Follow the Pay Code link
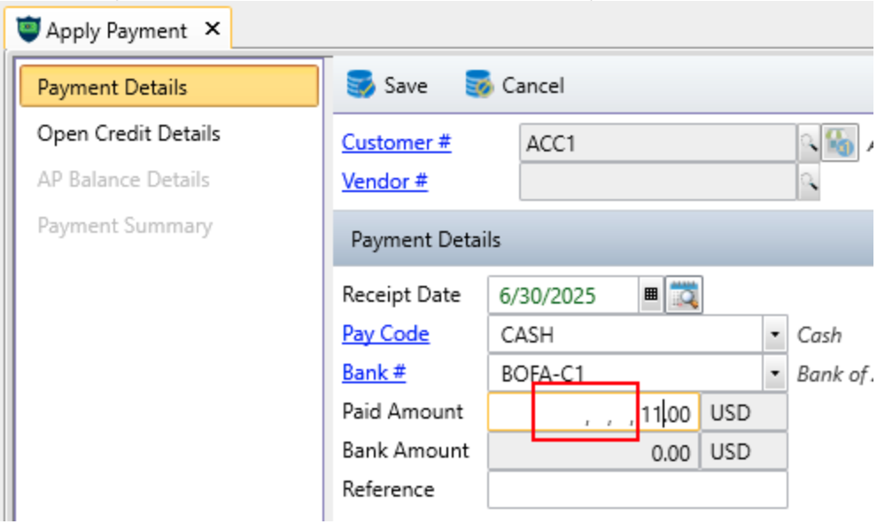877x524 pixels. [x=385, y=334]
